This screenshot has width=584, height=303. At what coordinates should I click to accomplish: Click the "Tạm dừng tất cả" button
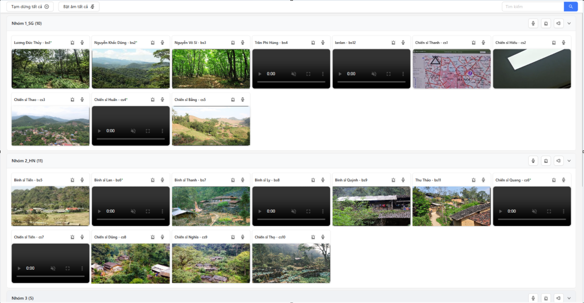tap(30, 7)
